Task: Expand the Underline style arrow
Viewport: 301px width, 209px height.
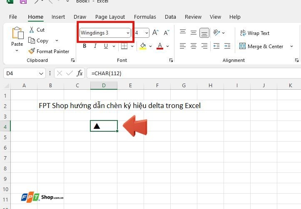Action: pos(114,46)
